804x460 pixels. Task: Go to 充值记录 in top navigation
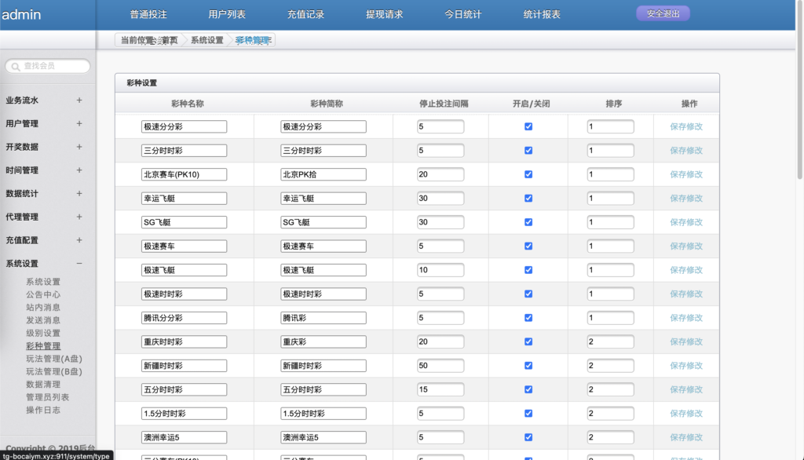tap(305, 14)
